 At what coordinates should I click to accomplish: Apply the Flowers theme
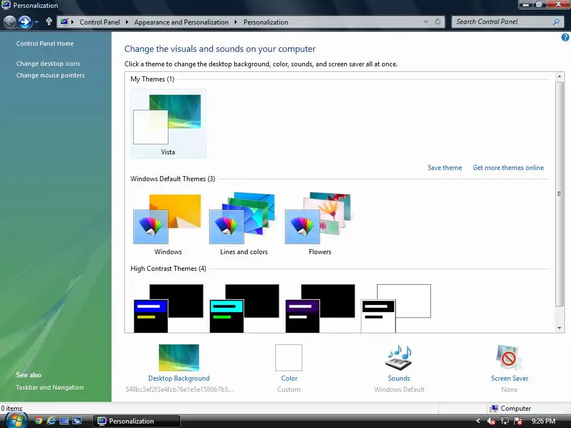(x=320, y=223)
